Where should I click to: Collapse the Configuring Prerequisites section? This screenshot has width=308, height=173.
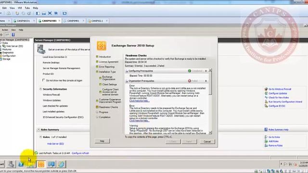(x=206, y=71)
